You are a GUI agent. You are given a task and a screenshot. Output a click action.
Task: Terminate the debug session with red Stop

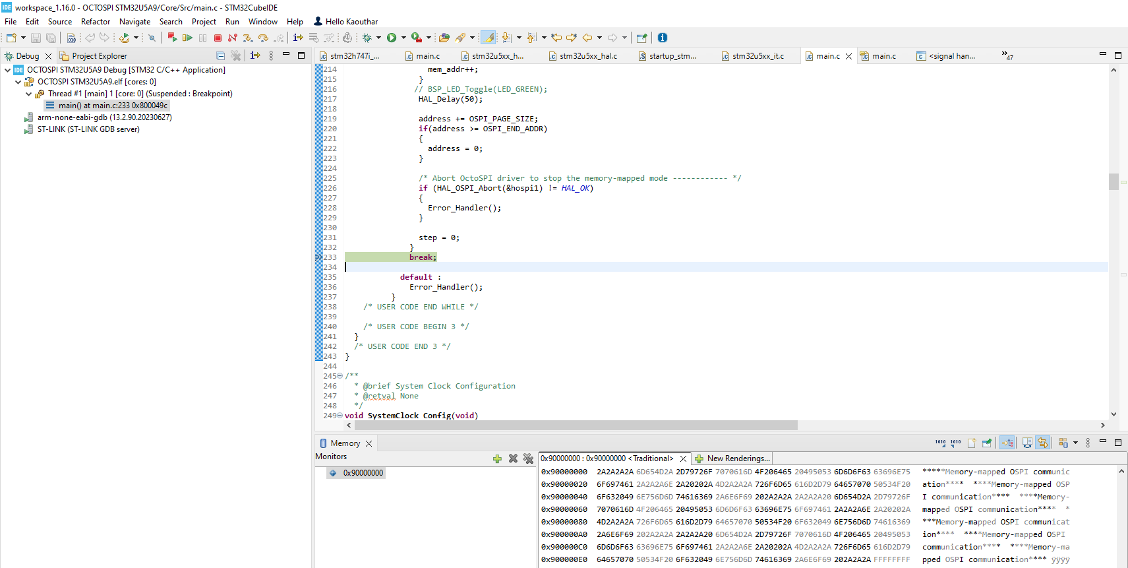point(218,38)
